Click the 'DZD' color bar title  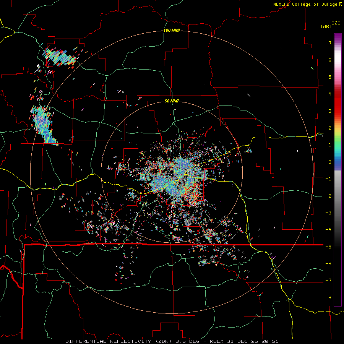pos(336,23)
